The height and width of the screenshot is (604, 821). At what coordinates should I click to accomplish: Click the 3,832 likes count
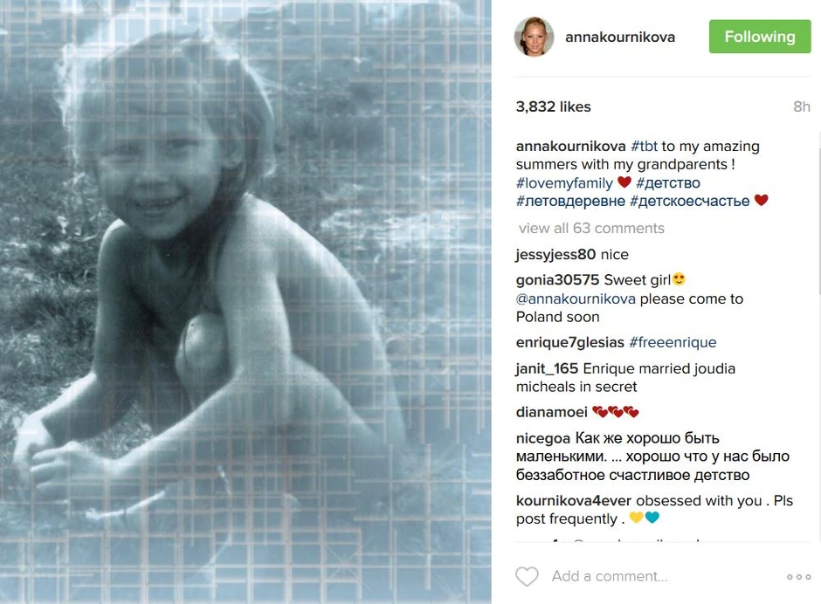[553, 106]
